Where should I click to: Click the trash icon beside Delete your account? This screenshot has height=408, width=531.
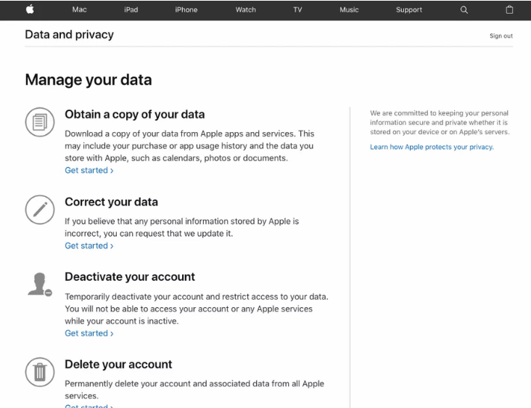[39, 372]
